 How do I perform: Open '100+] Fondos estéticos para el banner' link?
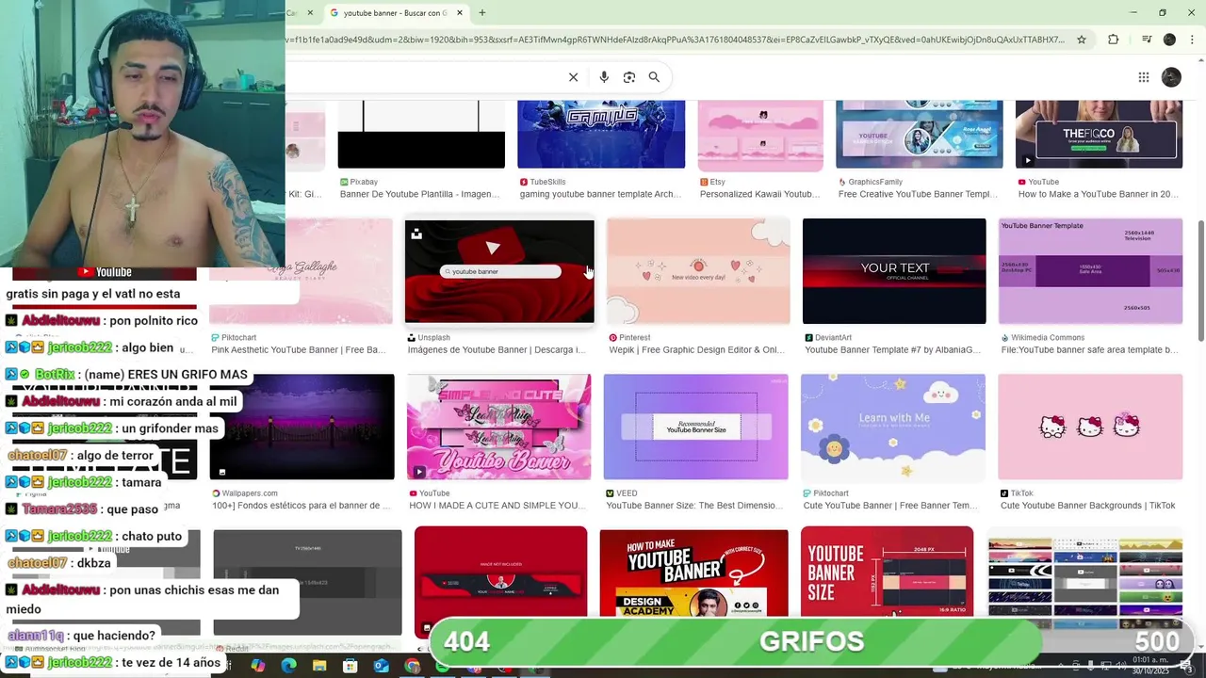[x=301, y=506]
